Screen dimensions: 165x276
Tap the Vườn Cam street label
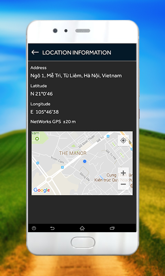tap(57, 160)
